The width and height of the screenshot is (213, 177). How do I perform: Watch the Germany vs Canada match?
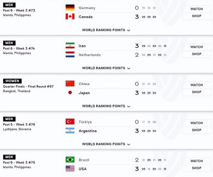(x=197, y=9)
